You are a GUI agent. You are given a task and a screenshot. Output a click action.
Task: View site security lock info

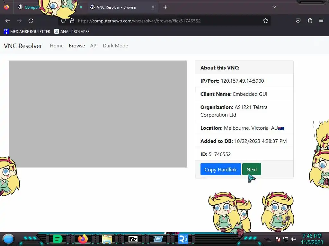pos(72,21)
